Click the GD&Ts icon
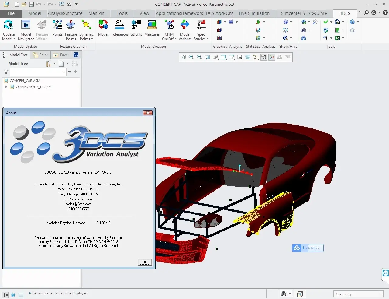389x299 pixels. coord(136,25)
